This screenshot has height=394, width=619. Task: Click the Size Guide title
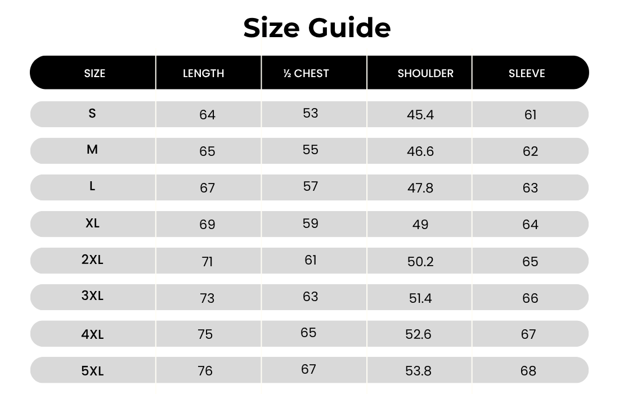(x=317, y=28)
